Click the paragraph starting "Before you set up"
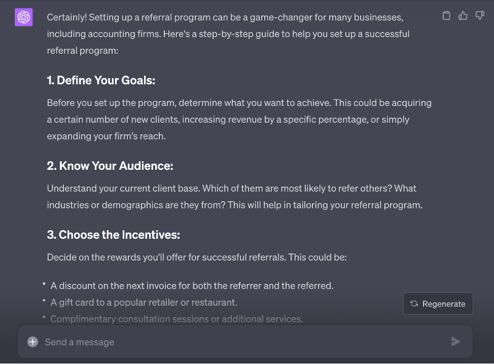The height and width of the screenshot is (364, 494). [239, 119]
